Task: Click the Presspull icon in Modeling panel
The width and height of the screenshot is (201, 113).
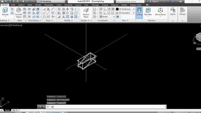Action: tap(12, 13)
